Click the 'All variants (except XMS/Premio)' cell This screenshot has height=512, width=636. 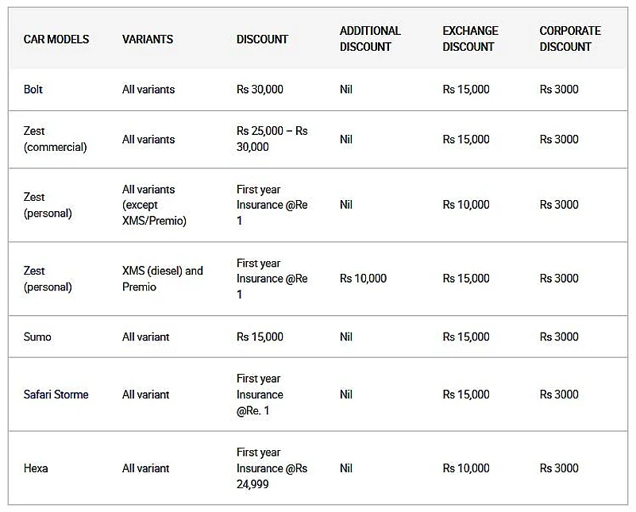[154, 205]
